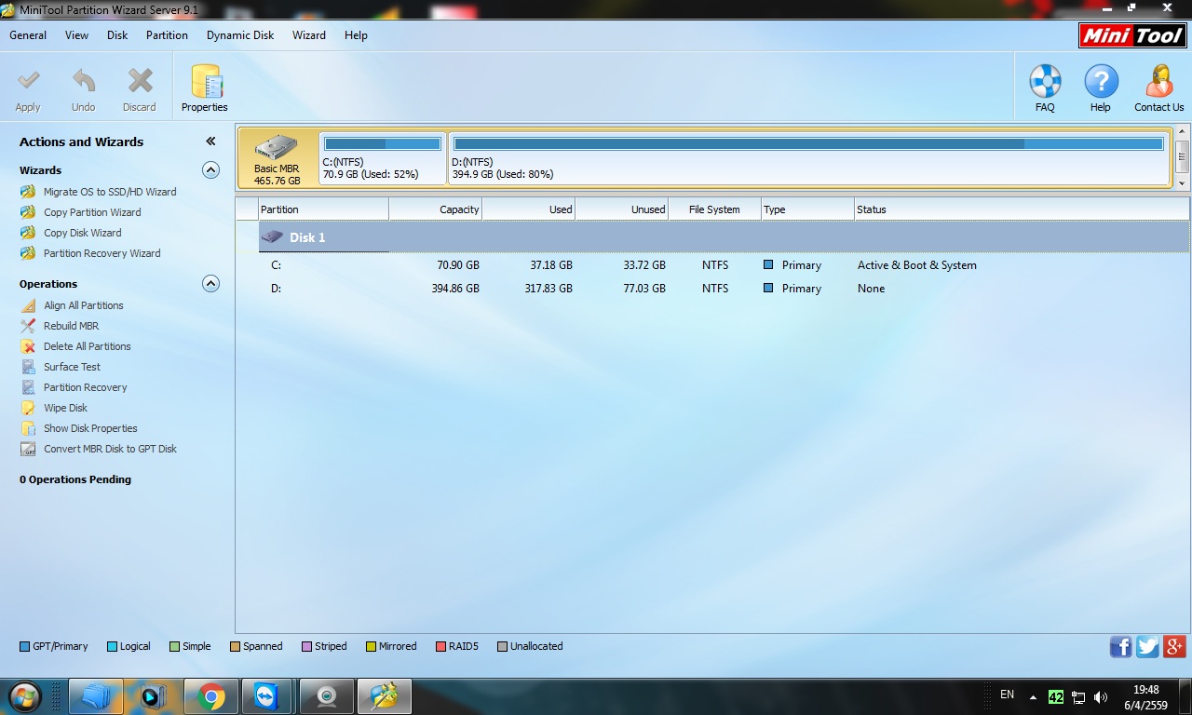1192x715 pixels.
Task: Click the Migrate OS to SSD/HD Wizard icon
Action: [28, 192]
